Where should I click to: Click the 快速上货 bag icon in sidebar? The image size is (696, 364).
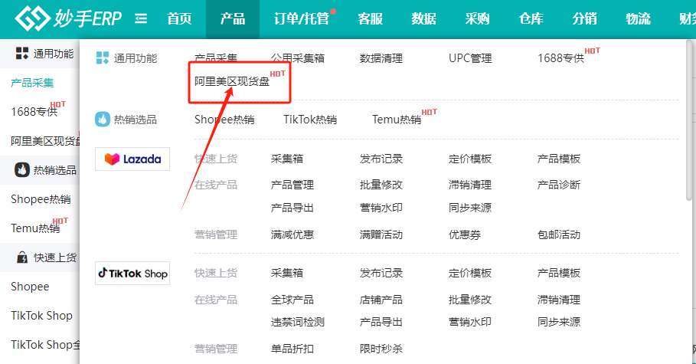22,257
